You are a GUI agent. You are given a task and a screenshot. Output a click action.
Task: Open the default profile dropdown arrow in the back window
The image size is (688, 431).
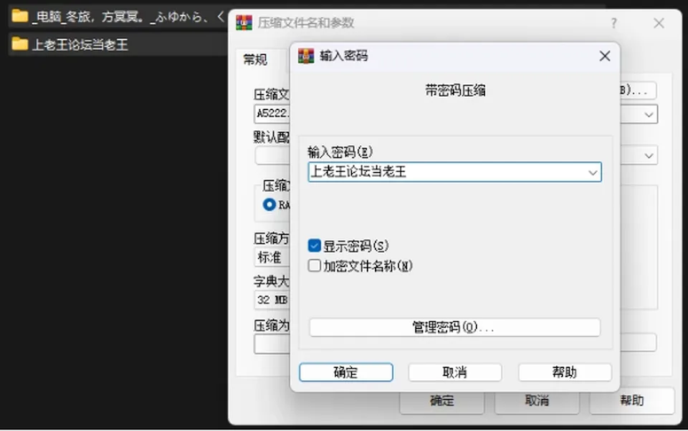point(649,155)
